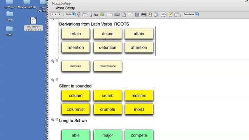Screen dimensions: 249x140
Task: Open the MayJune2010 desktop folder
Action: point(27,4)
